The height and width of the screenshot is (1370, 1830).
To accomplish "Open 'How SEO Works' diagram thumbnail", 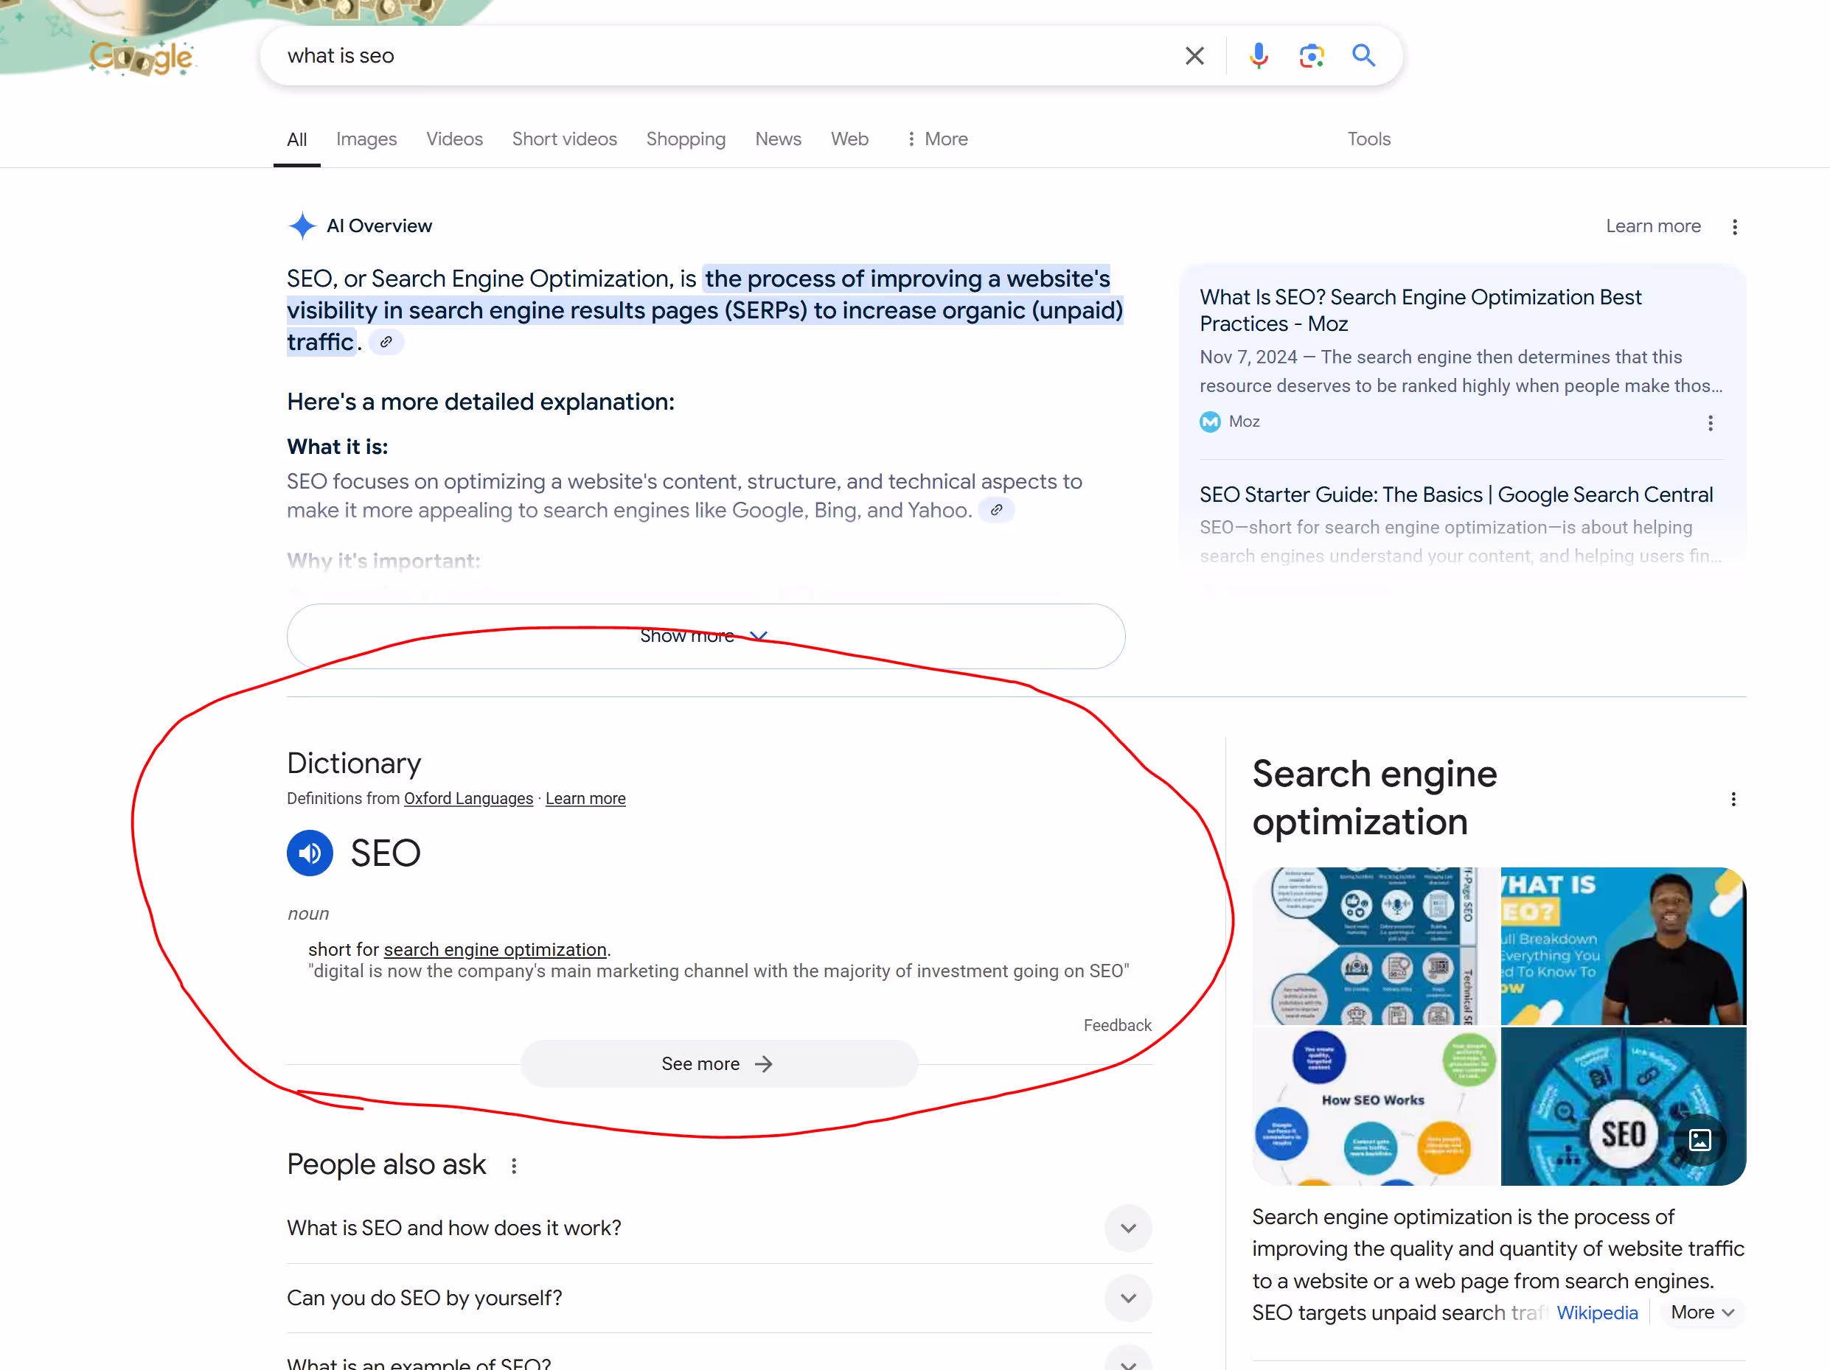I will [1375, 1106].
